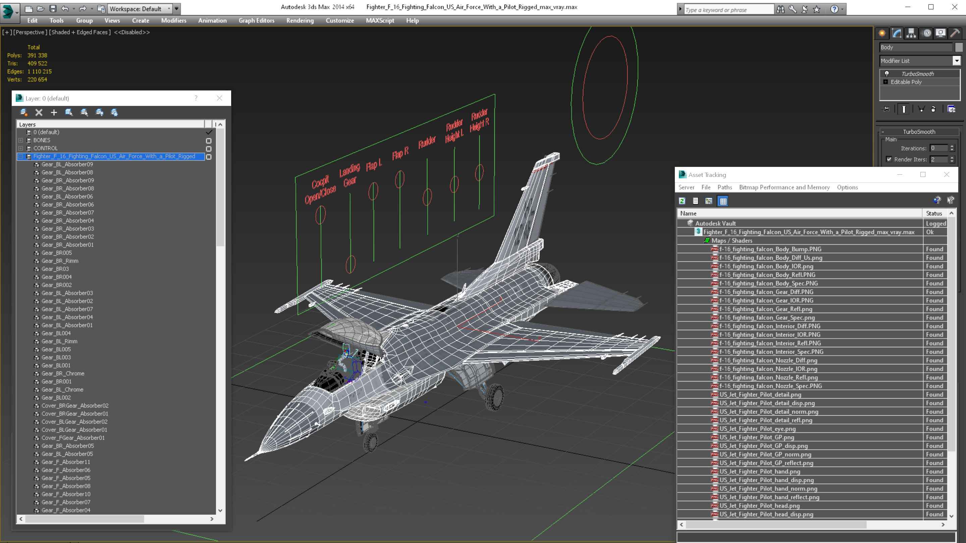Click the Undo arrow icon
The image size is (966, 543).
[x=65, y=9]
